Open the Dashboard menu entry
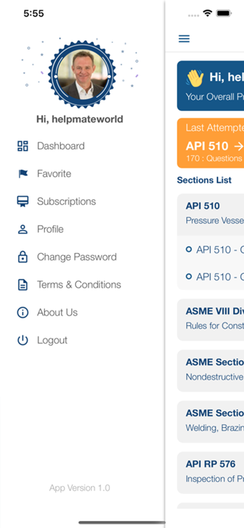Screen dimensions: 244x528 pyautogui.click(x=61, y=146)
